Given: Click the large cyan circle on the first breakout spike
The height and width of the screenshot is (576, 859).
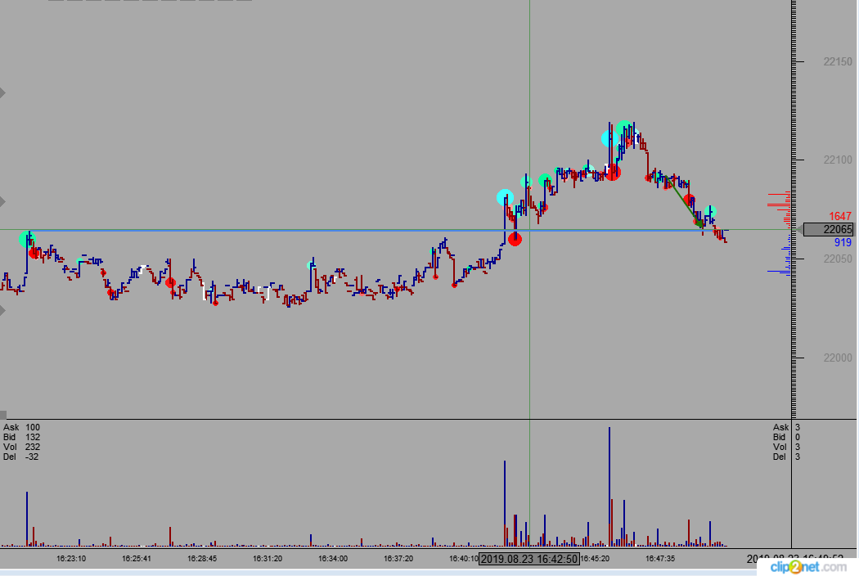Looking at the screenshot, I should pos(505,197).
